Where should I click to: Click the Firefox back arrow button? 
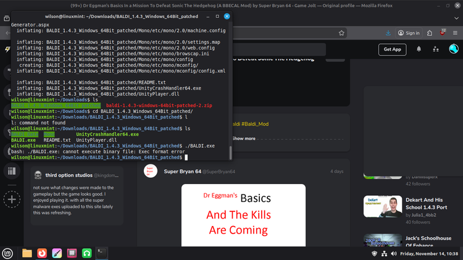(8, 33)
